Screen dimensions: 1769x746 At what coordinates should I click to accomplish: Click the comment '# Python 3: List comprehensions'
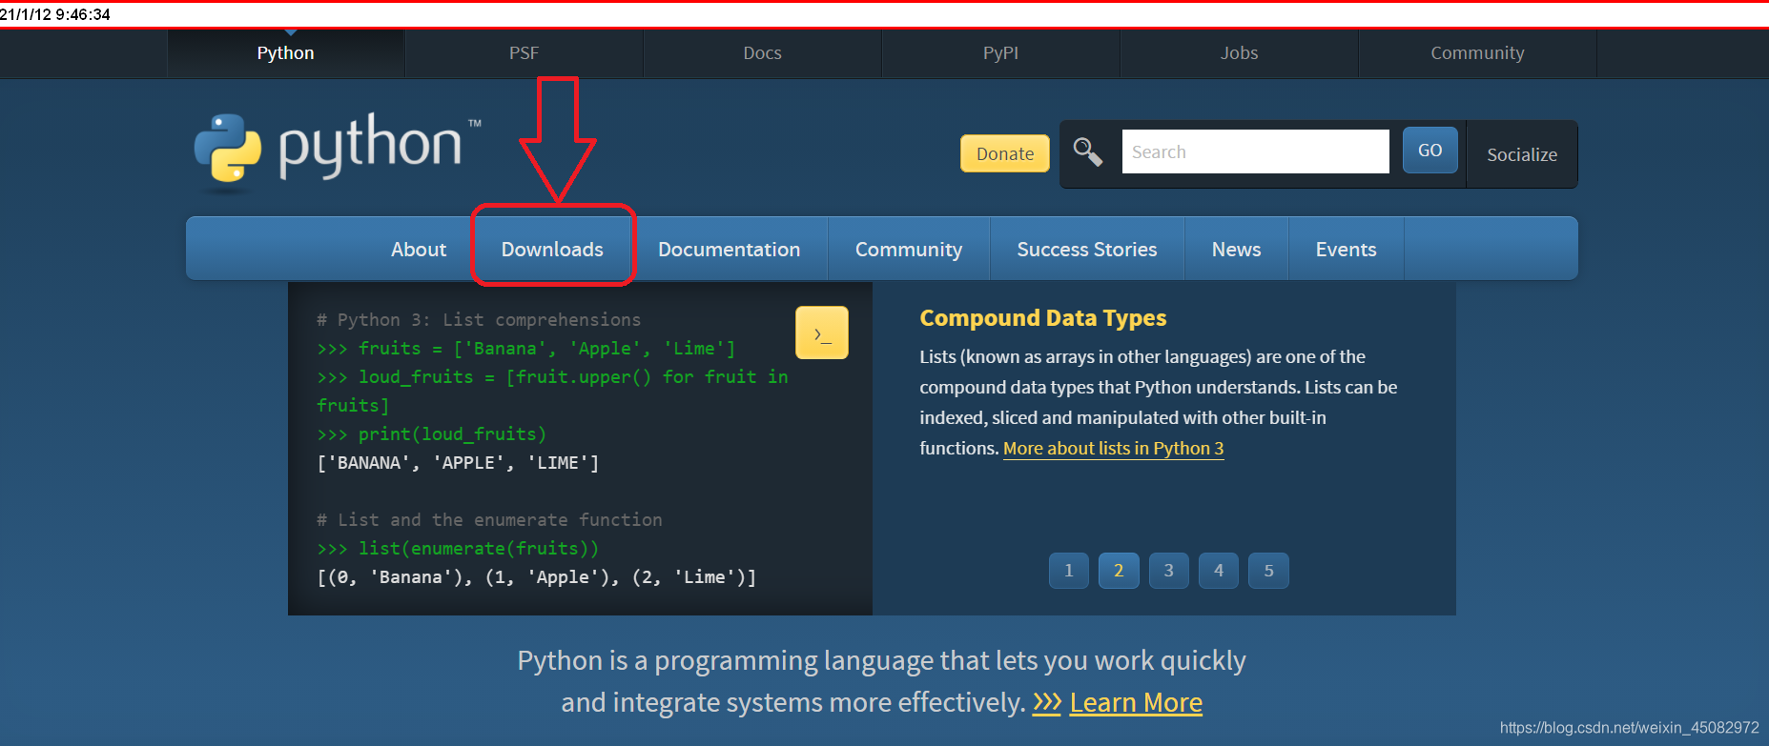pos(479,320)
